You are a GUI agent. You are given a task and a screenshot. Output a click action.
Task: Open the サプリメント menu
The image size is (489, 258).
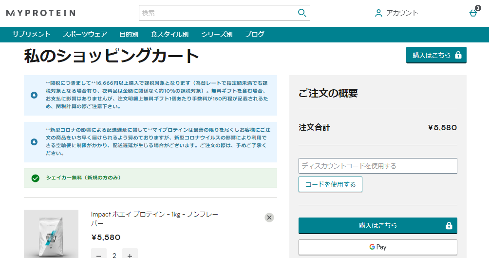(31, 34)
